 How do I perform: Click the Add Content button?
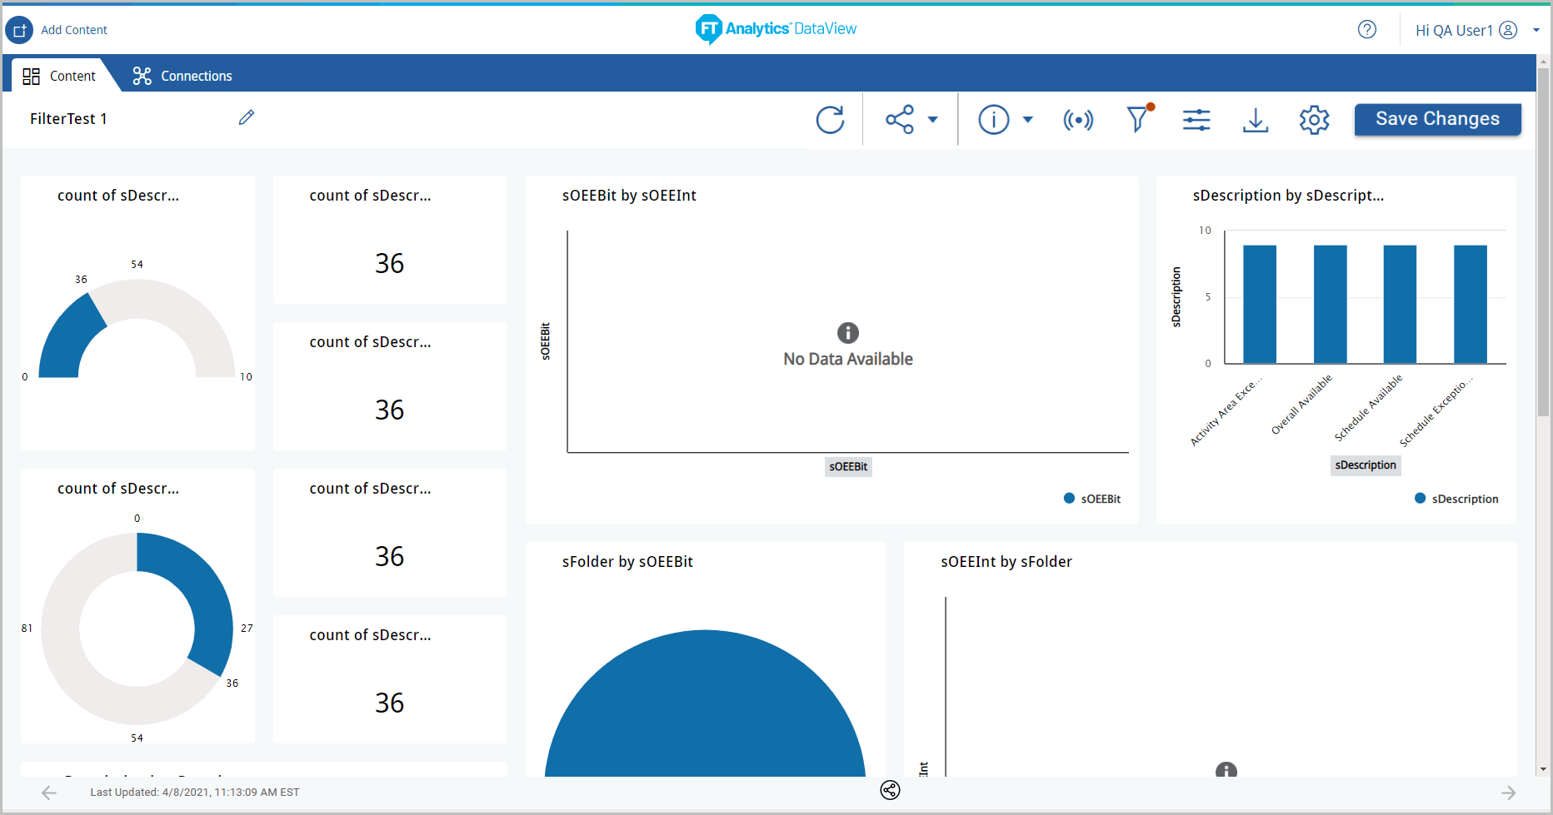tap(57, 30)
